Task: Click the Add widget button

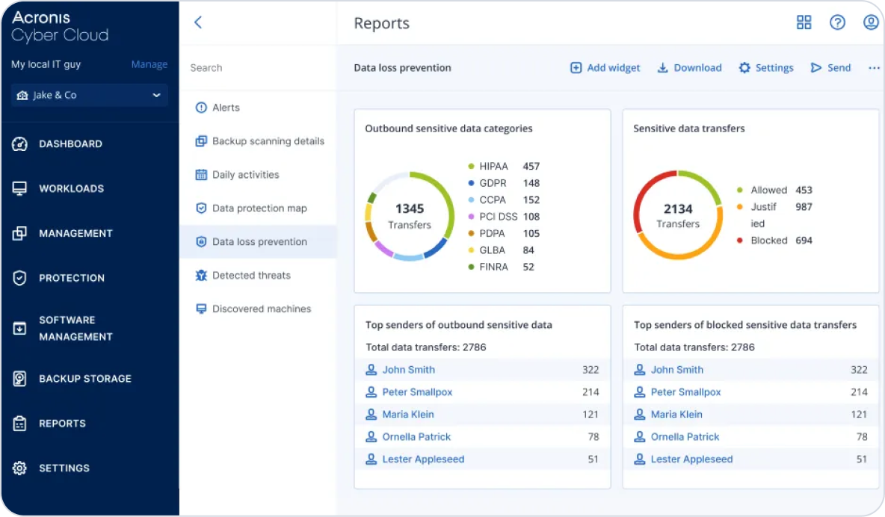Action: click(605, 68)
